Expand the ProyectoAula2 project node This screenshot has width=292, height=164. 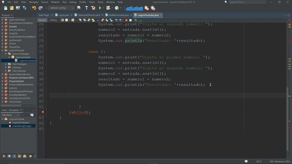click(2, 81)
